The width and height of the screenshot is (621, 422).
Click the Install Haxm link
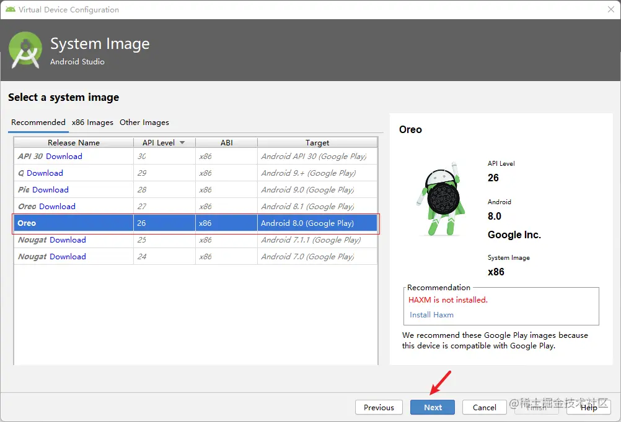click(x=431, y=315)
